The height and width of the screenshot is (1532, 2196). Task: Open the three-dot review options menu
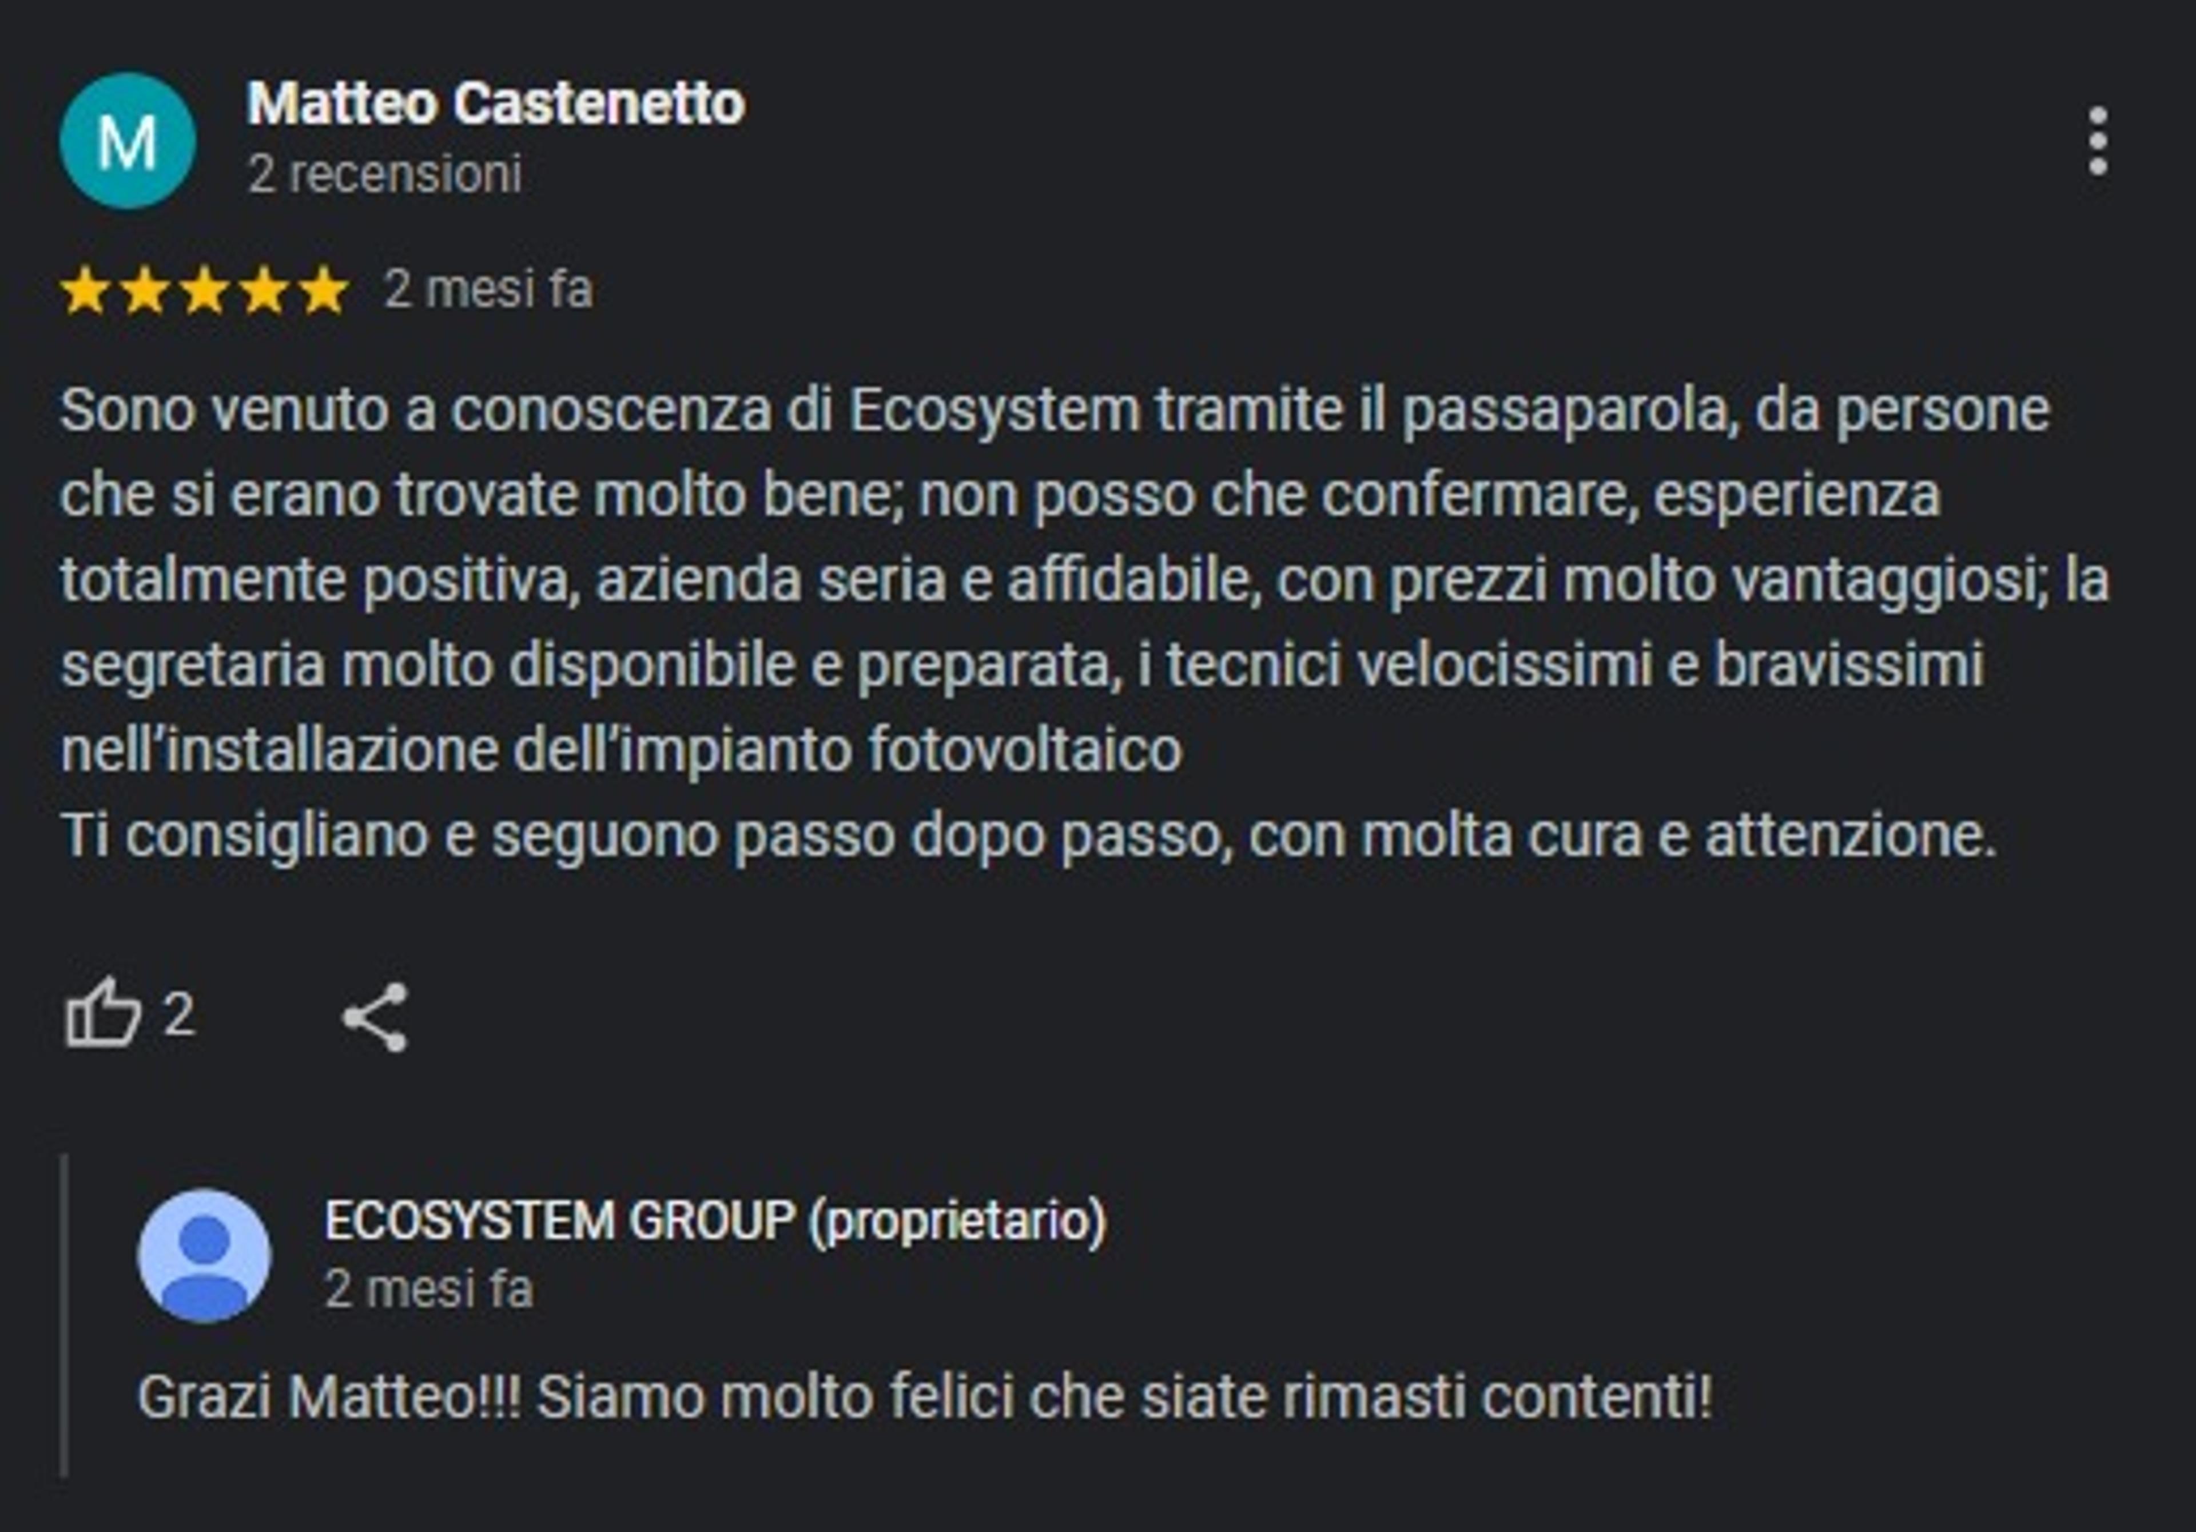(2098, 141)
